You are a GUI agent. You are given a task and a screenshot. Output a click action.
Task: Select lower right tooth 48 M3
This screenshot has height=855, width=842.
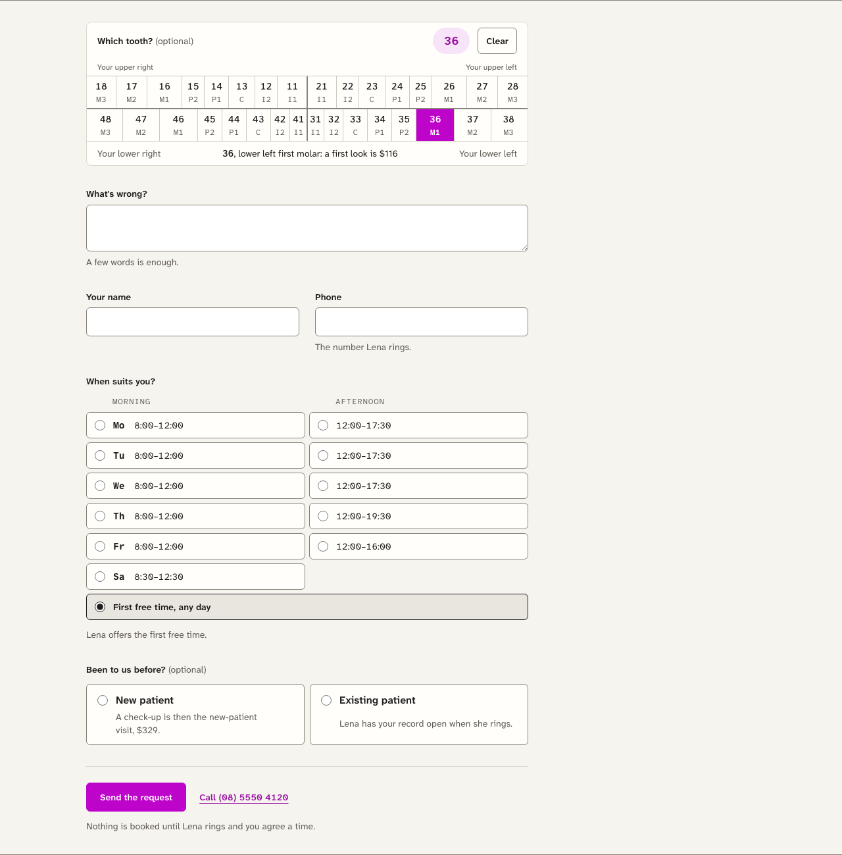[x=105, y=125]
